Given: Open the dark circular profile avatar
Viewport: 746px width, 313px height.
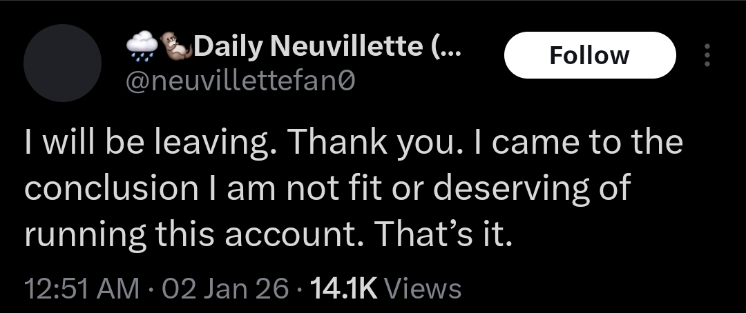Looking at the screenshot, I should coord(63,63).
